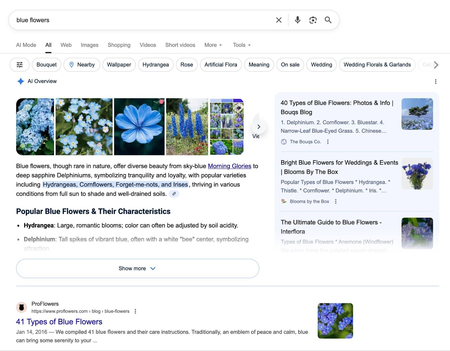The width and height of the screenshot is (450, 351).
Task: Switch to the Images tab
Action: 89,45
